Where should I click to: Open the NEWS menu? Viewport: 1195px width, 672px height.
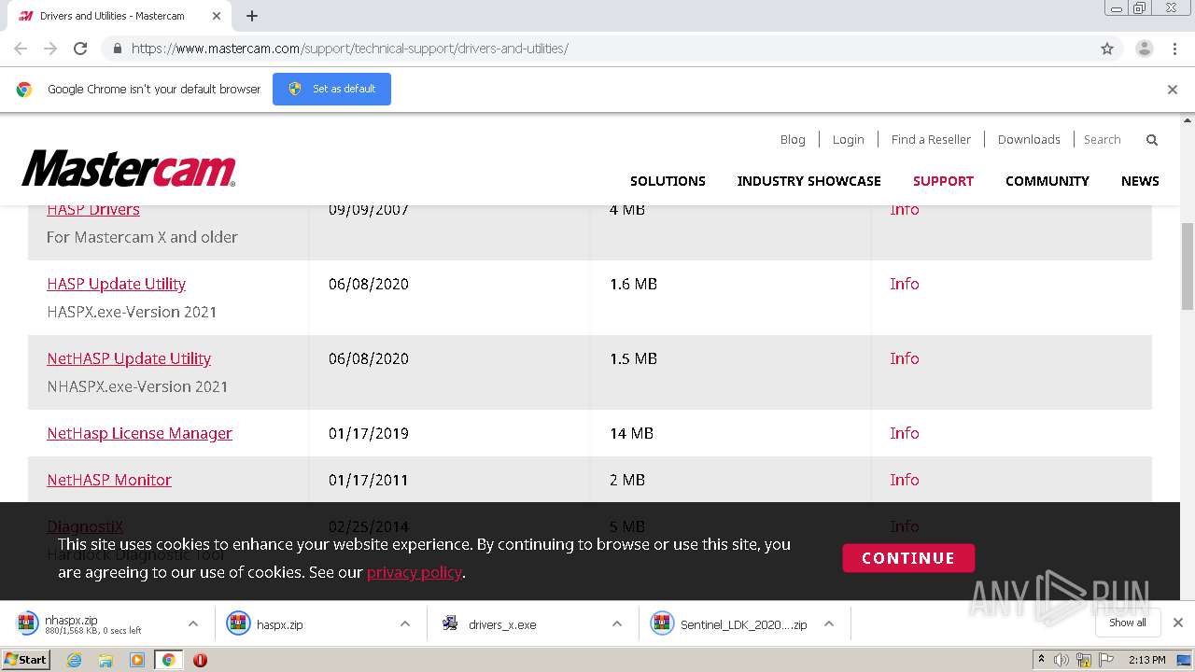pos(1140,181)
